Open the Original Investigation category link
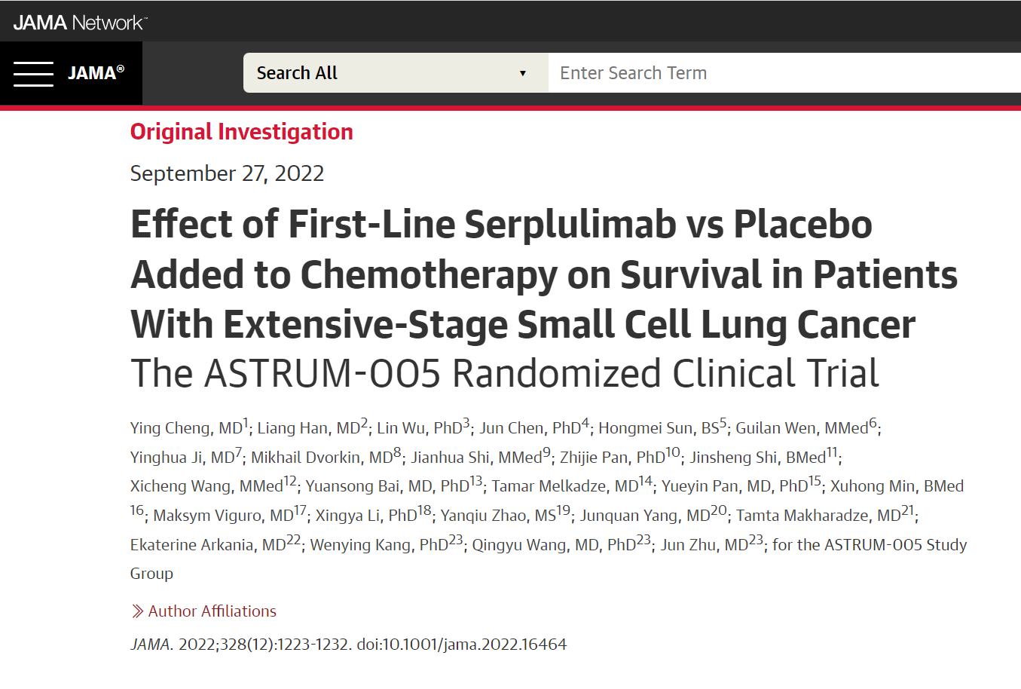Screen dimensions: 1021x689 point(241,132)
